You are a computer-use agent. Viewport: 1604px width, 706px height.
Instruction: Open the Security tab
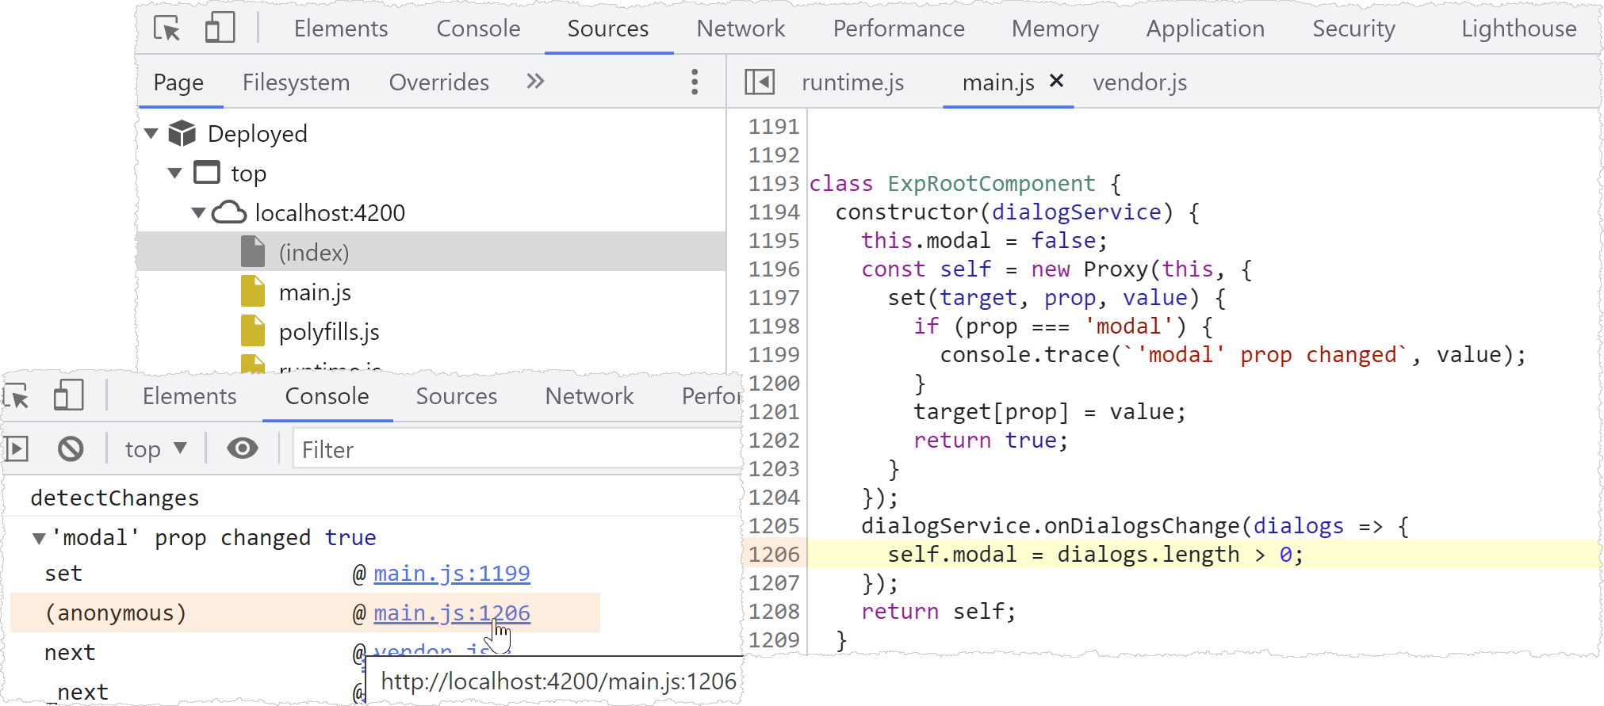pyautogui.click(x=1353, y=29)
